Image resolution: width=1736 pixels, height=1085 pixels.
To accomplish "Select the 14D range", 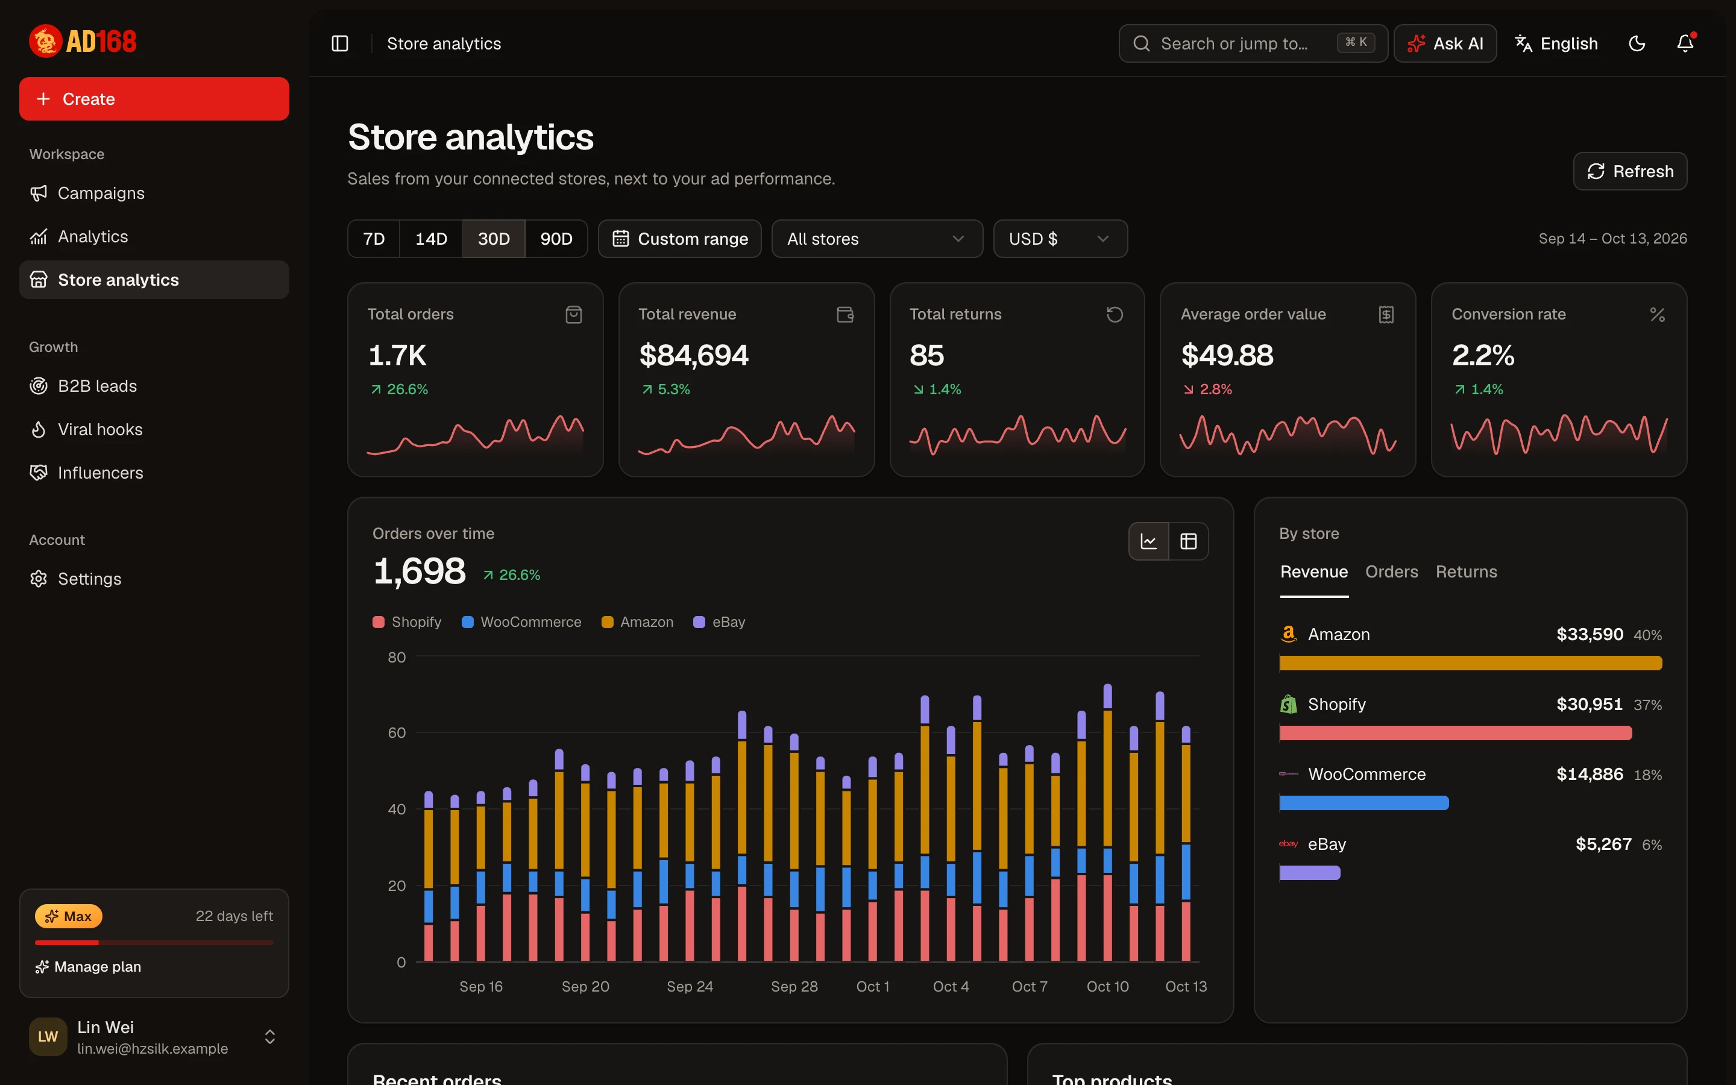I will (x=431, y=239).
